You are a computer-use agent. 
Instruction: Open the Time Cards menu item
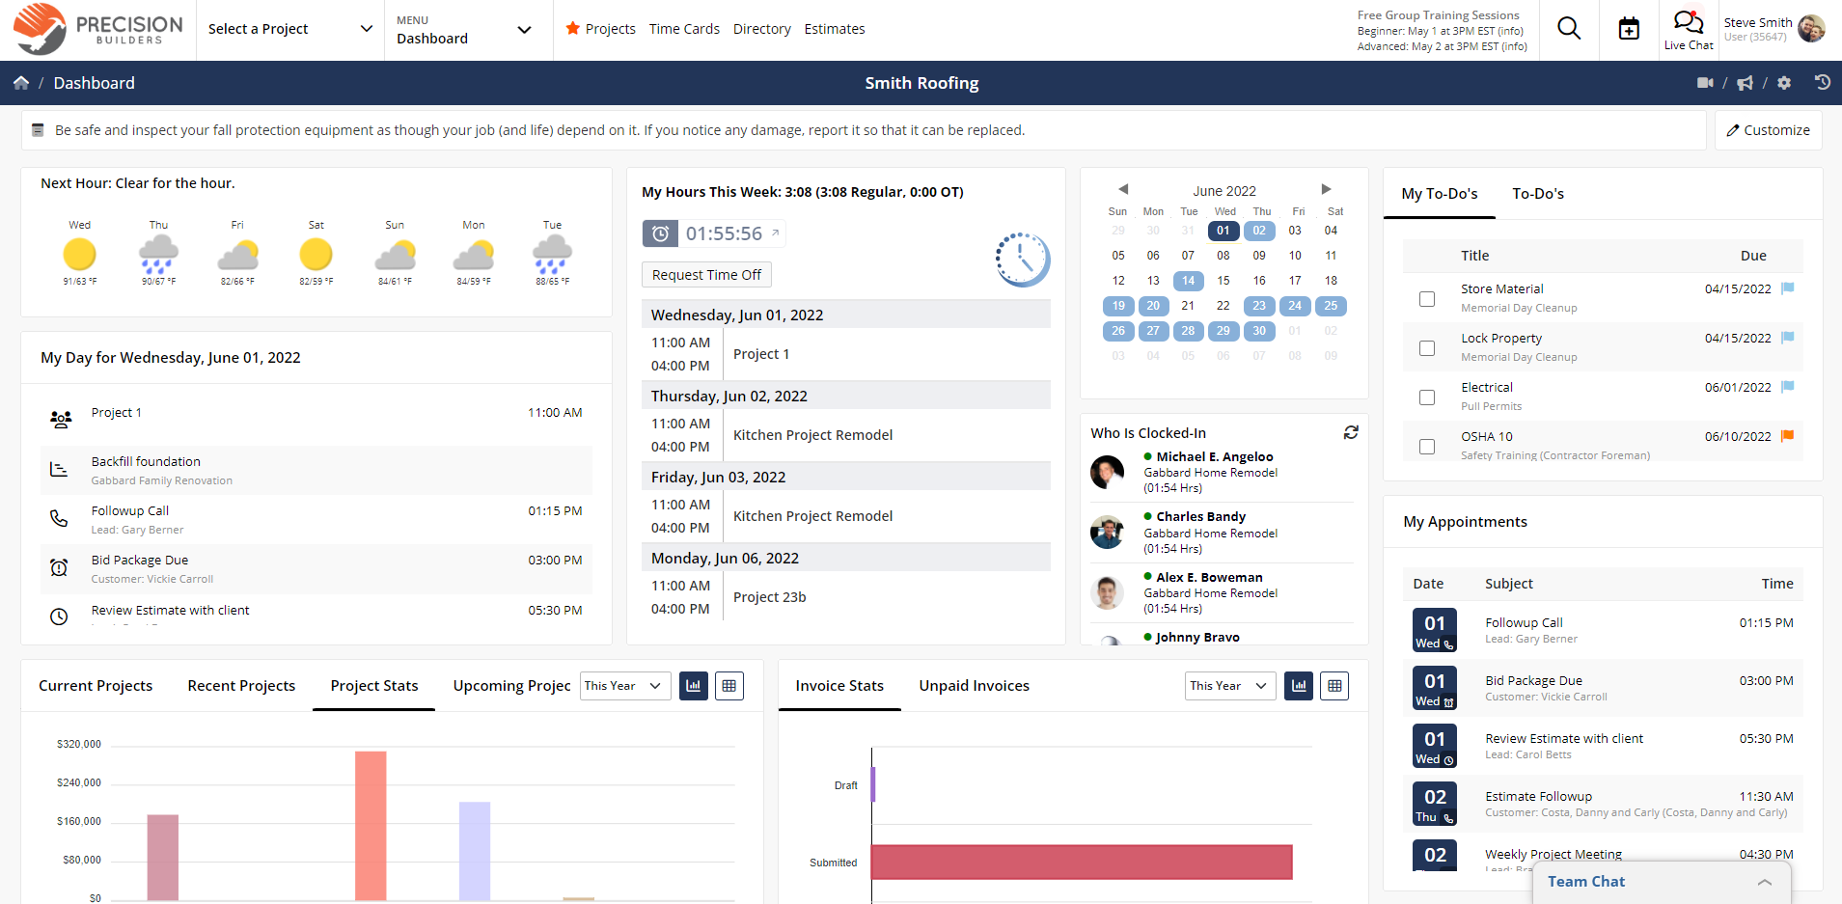click(x=684, y=29)
